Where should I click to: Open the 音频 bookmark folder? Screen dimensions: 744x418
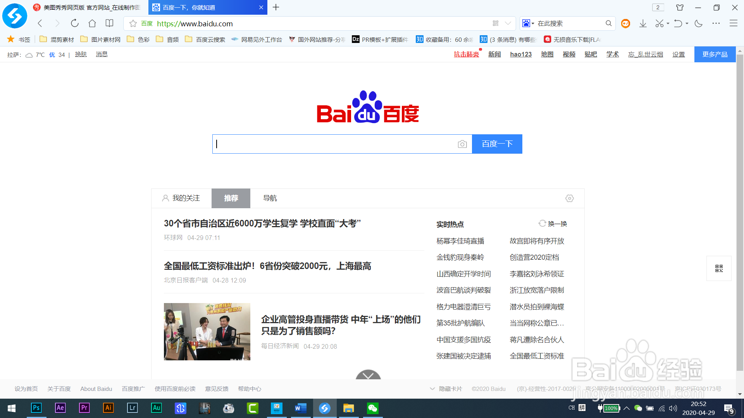167,39
